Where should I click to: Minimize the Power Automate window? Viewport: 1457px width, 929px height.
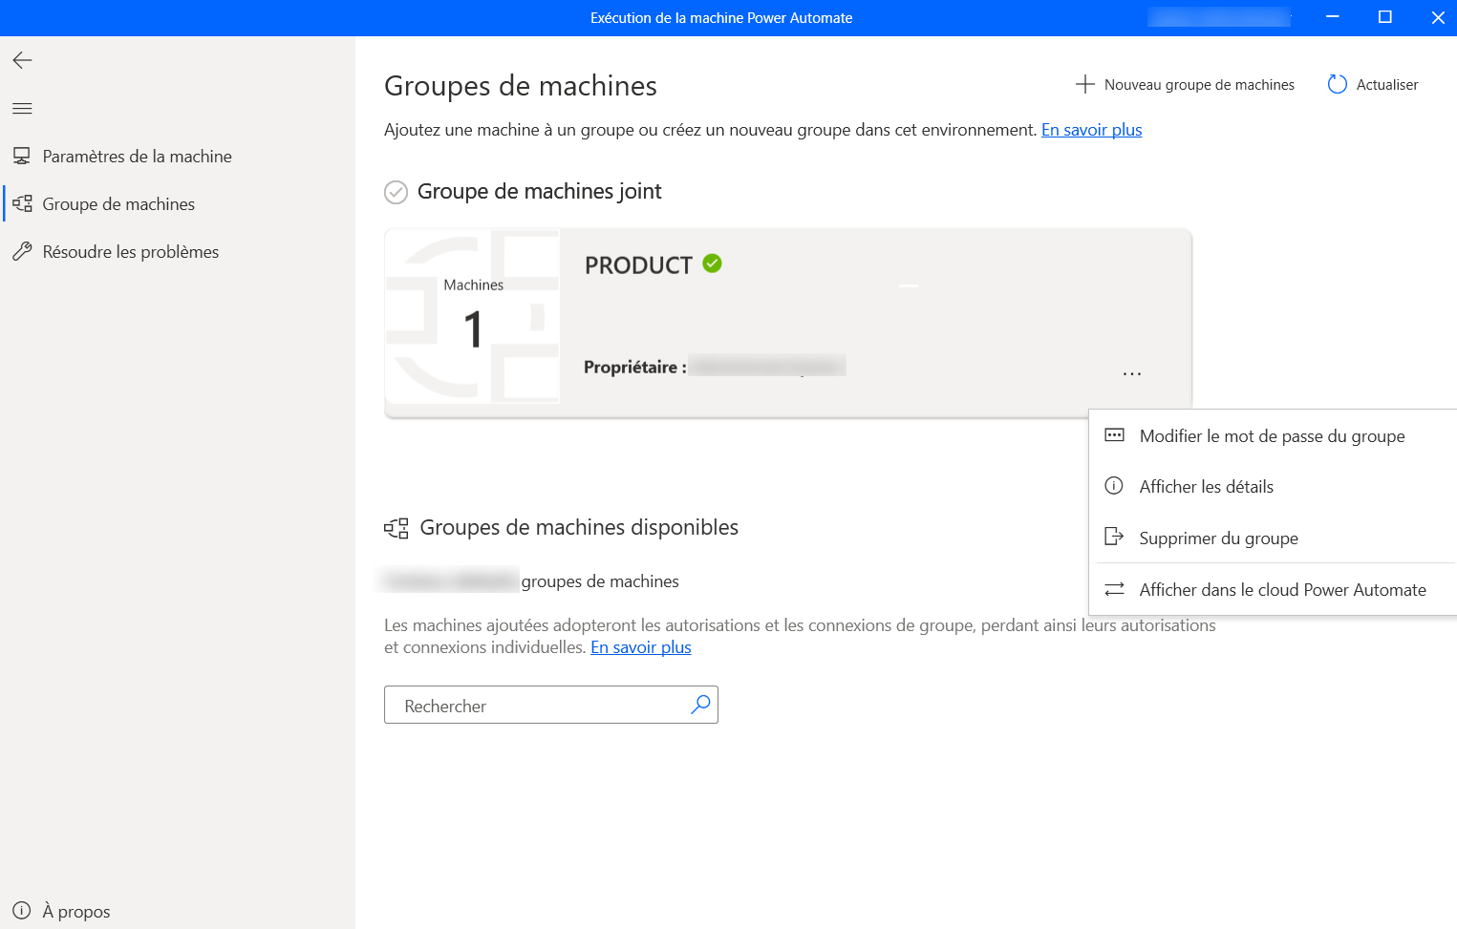(1332, 17)
